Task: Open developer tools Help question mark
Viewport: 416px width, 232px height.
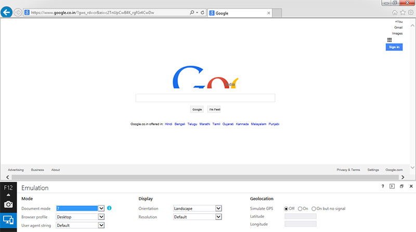Action: tap(383, 186)
